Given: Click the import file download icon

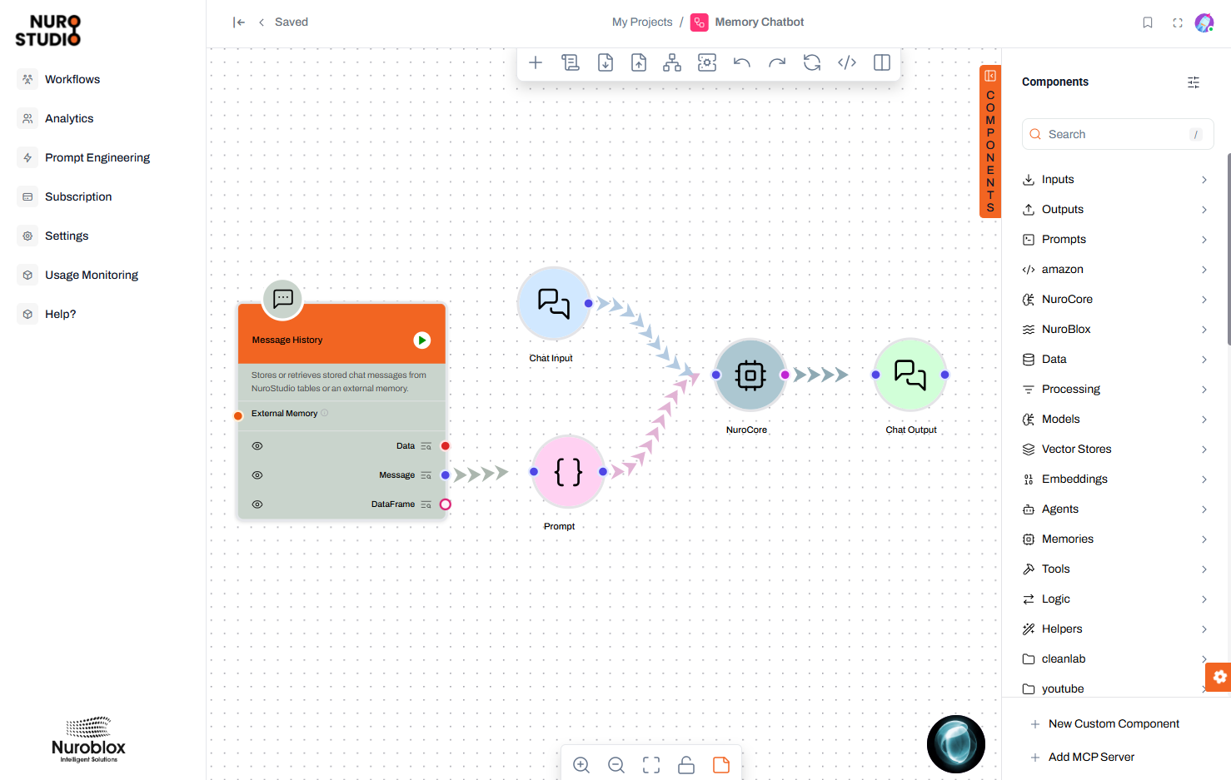Looking at the screenshot, I should pos(606,62).
